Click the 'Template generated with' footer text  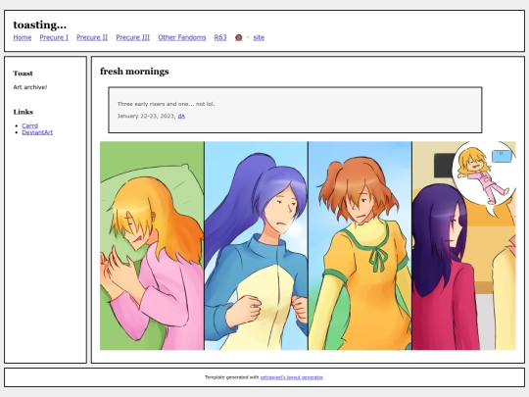point(232,377)
